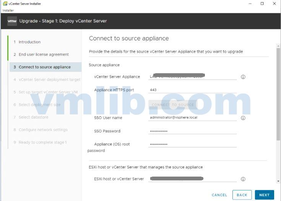Click 'Upgrade - Stage 1: Deploy vCenter Server' title
Image resolution: width=281 pixels, height=201 pixels.
(63, 21)
